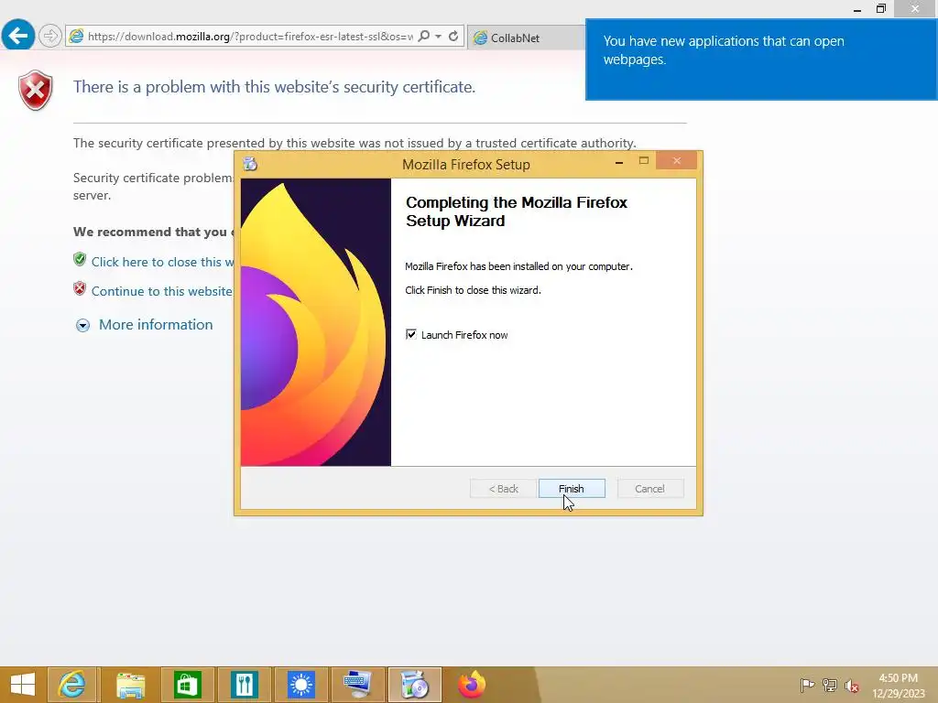The width and height of the screenshot is (938, 703).
Task: Select the address bar URL field
Action: (250, 37)
